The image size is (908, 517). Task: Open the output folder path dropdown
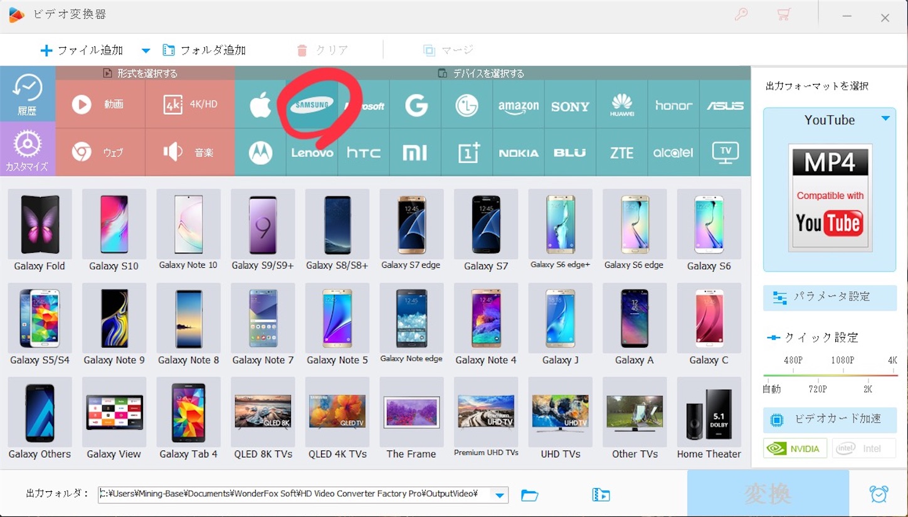tap(499, 495)
